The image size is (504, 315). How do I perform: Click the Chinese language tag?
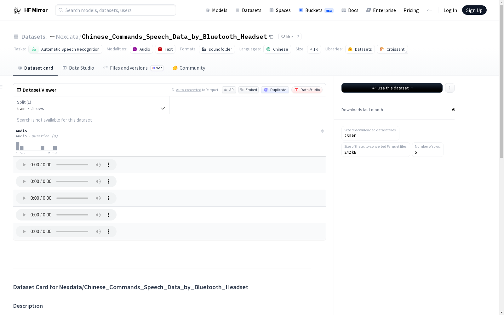click(x=277, y=49)
